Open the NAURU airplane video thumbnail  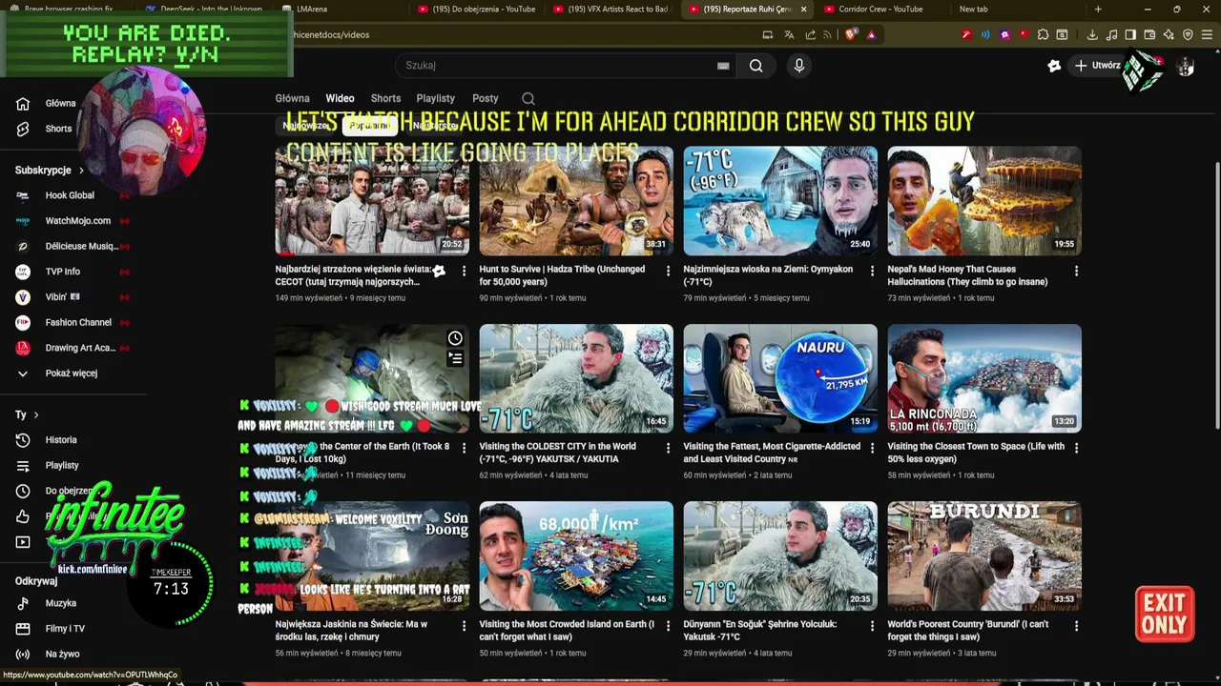pyautogui.click(x=780, y=378)
